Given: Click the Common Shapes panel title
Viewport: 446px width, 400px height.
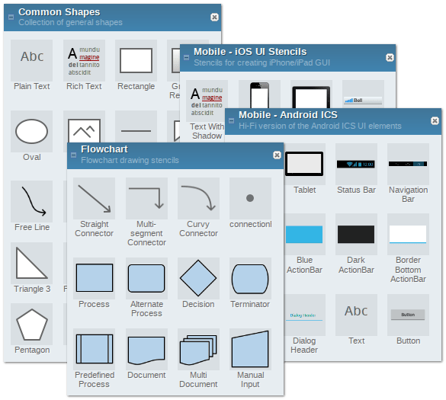Looking at the screenshot, I should (59, 12).
